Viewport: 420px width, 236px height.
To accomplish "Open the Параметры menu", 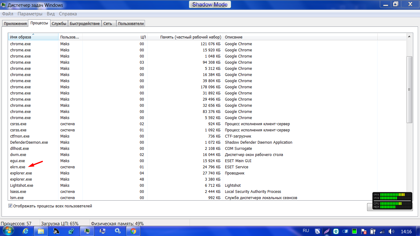I will coord(30,14).
